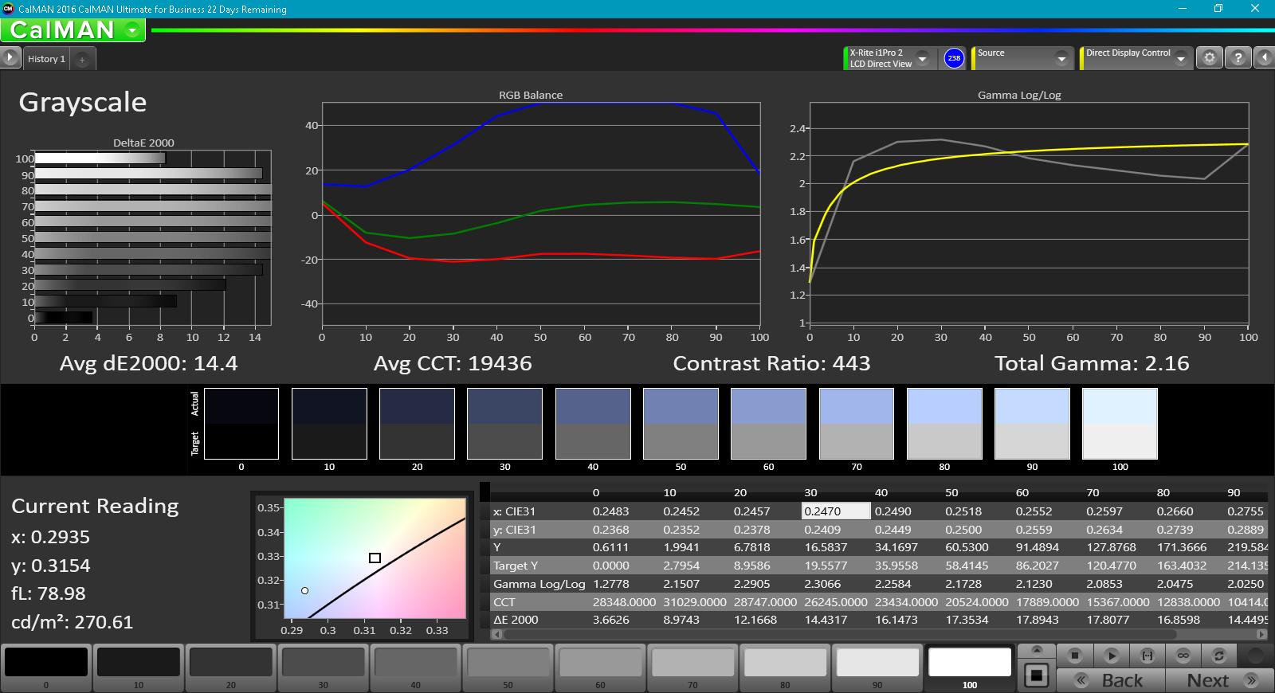Expand the left workflow panel arrow
The width and height of the screenshot is (1275, 693).
[x=10, y=57]
